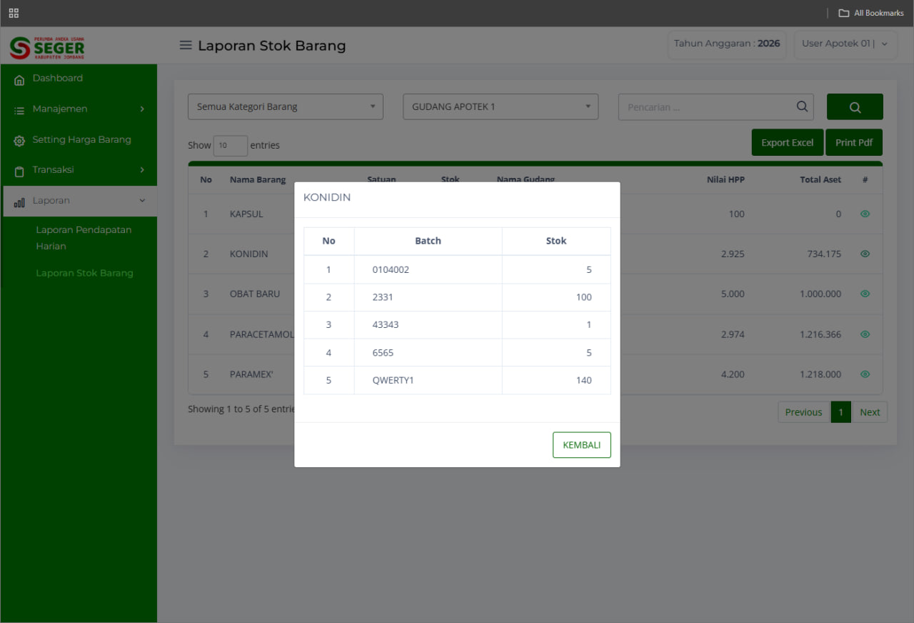Click the Laporan bar chart icon

click(19, 202)
